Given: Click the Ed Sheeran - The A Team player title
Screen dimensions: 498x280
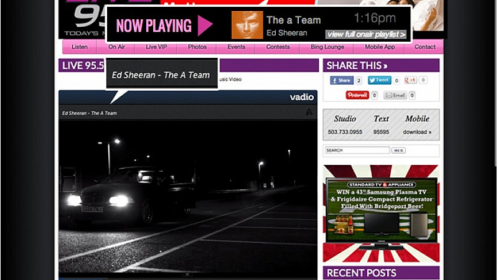Looking at the screenshot, I should (x=90, y=113).
